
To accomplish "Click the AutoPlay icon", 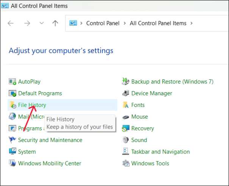I will pyautogui.click(x=12, y=81).
